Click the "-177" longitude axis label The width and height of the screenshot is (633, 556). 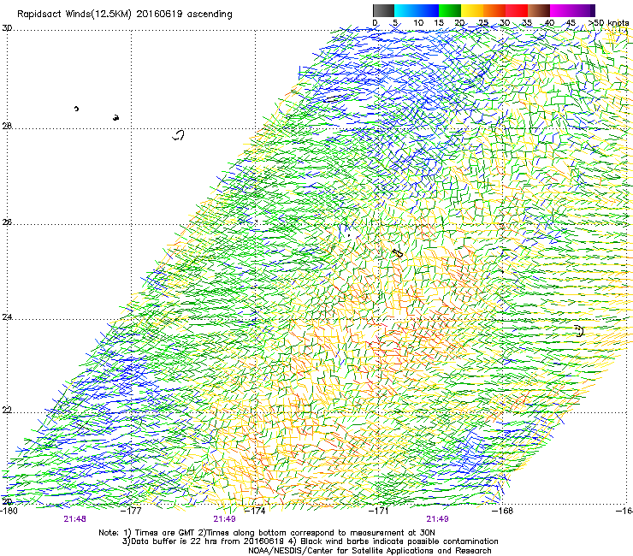click(132, 512)
